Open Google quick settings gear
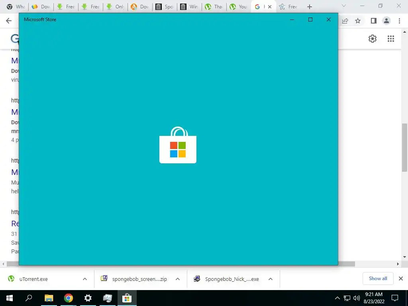This screenshot has width=408, height=306. coord(373,39)
